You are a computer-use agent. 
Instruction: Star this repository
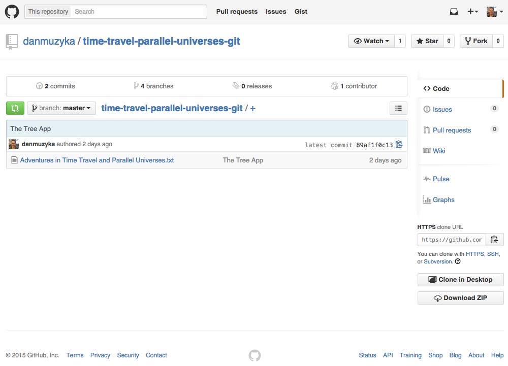tap(427, 41)
